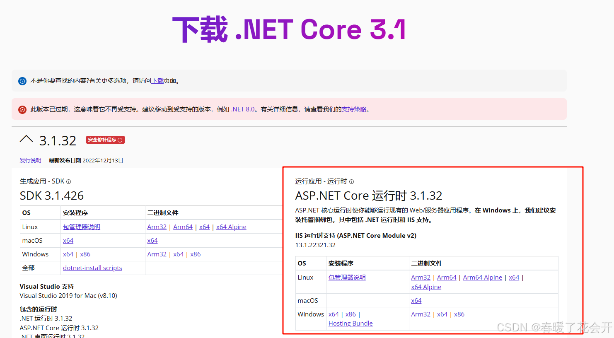This screenshot has width=614, height=338.
Task: Click the 下载 .NET Core 3.1 page title
Action: (289, 29)
